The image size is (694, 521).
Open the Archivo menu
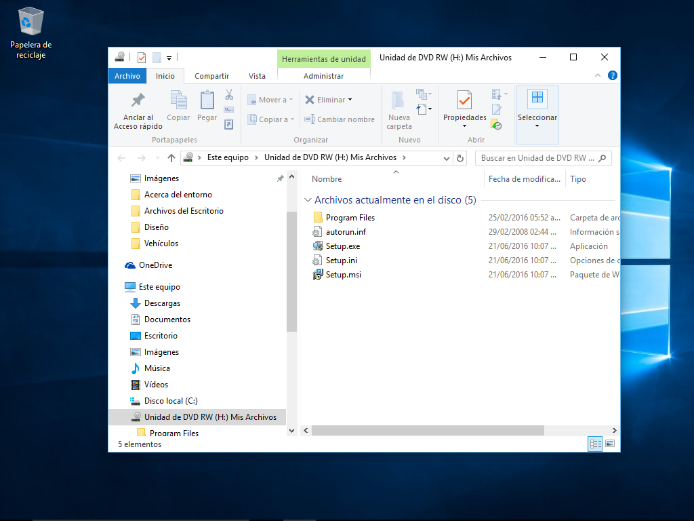[127, 76]
